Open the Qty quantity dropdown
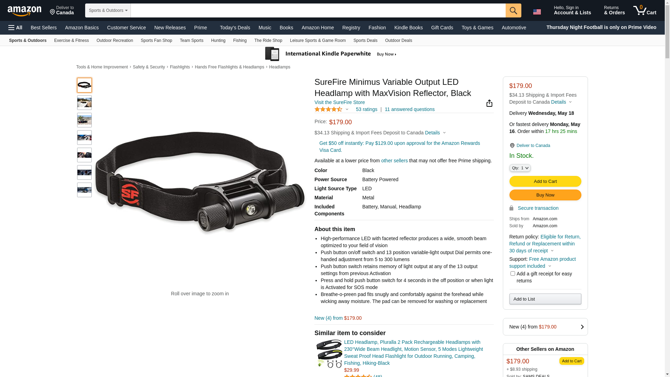The height and width of the screenshot is (377, 670). (x=520, y=168)
